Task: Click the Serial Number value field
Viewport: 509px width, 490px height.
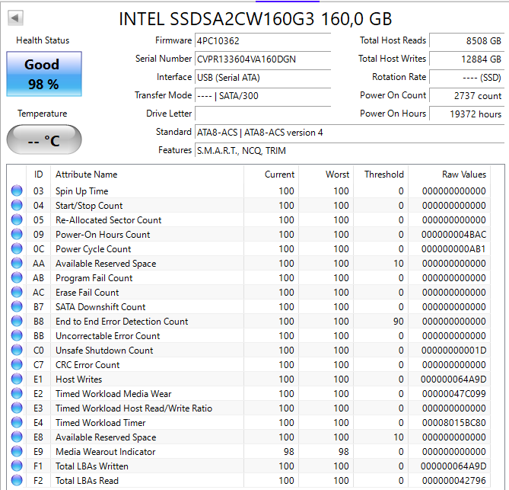Action: pyautogui.click(x=262, y=59)
